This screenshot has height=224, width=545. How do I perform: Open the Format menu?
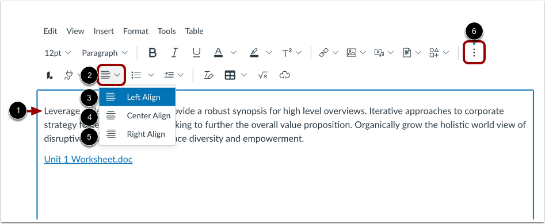[x=136, y=31]
